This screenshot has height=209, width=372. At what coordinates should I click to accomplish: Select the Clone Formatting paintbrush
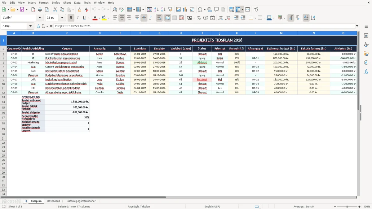79,10
